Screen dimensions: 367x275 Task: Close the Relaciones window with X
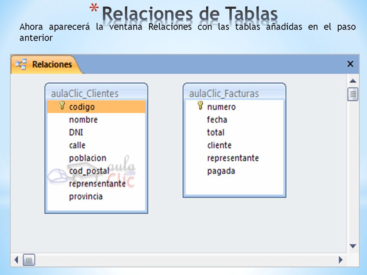pos(350,64)
